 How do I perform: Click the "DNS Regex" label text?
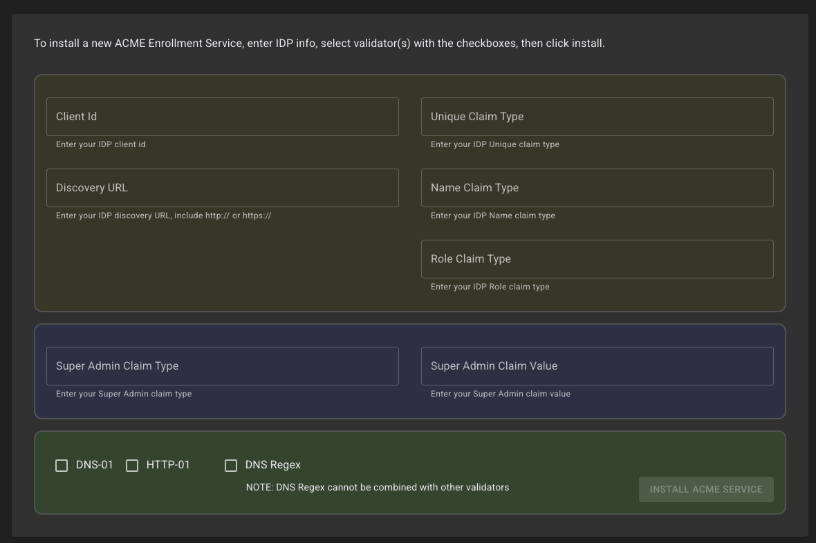point(273,465)
